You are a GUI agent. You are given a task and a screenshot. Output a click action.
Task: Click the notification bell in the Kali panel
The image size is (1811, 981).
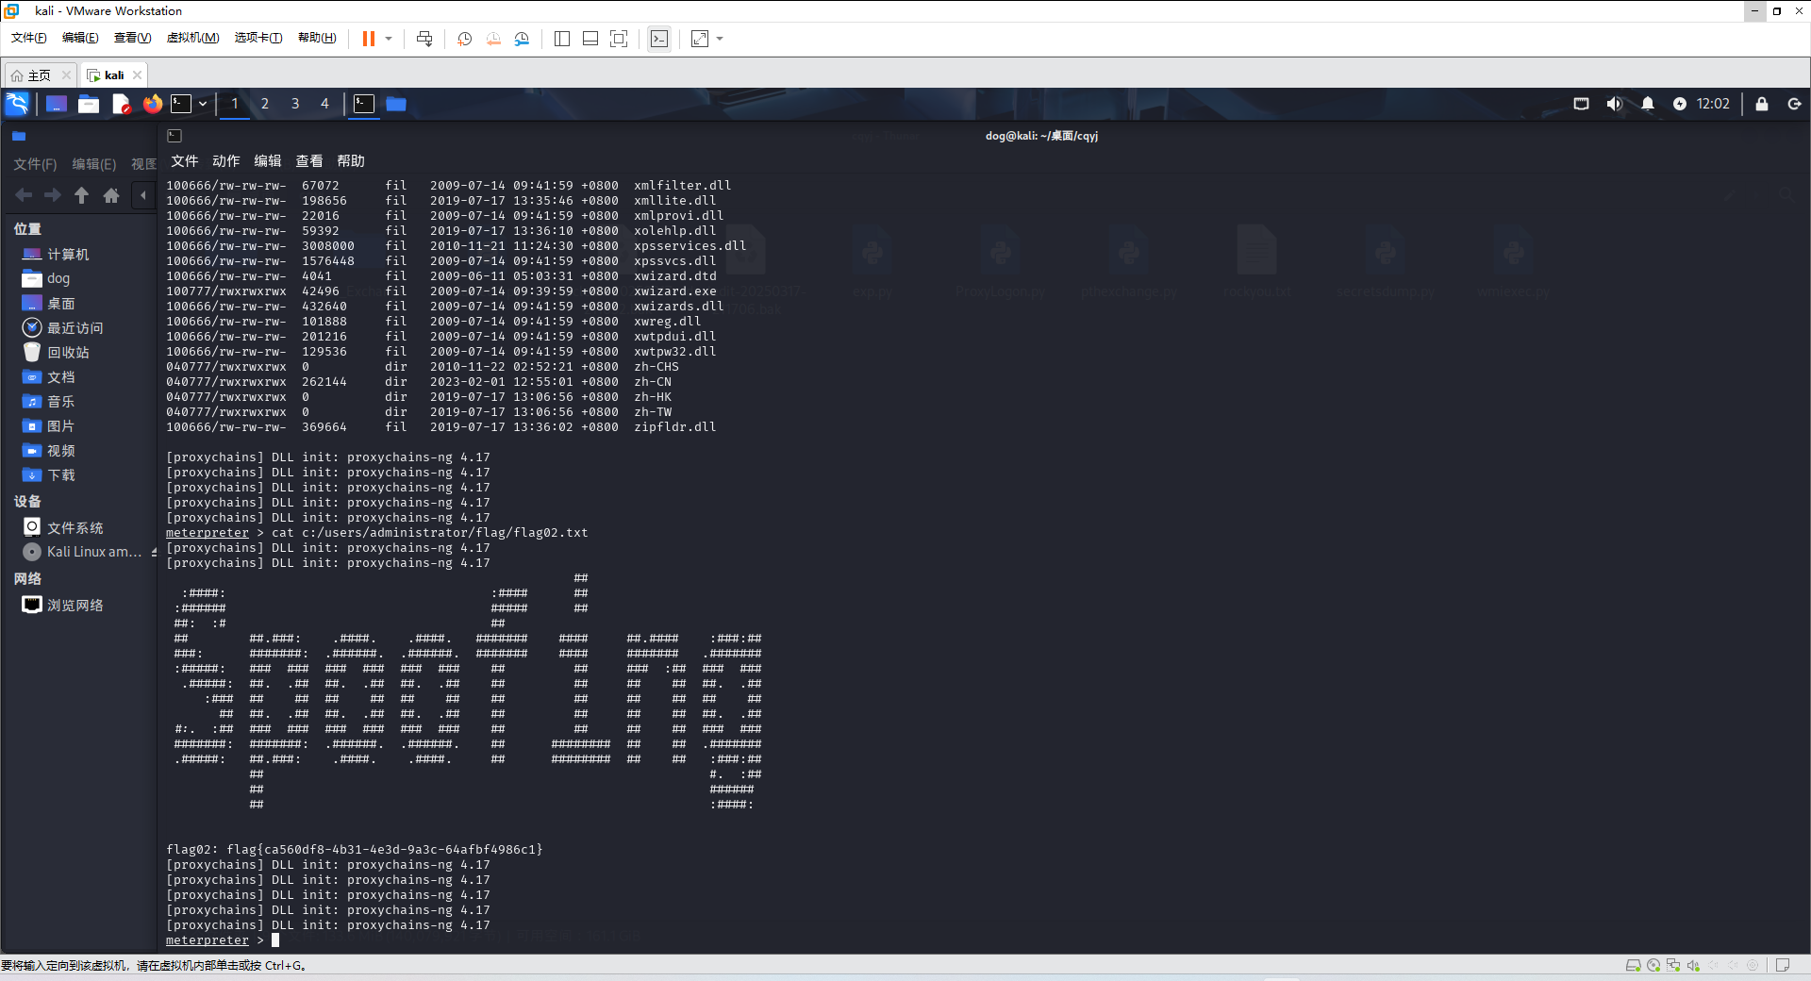pos(1647,104)
